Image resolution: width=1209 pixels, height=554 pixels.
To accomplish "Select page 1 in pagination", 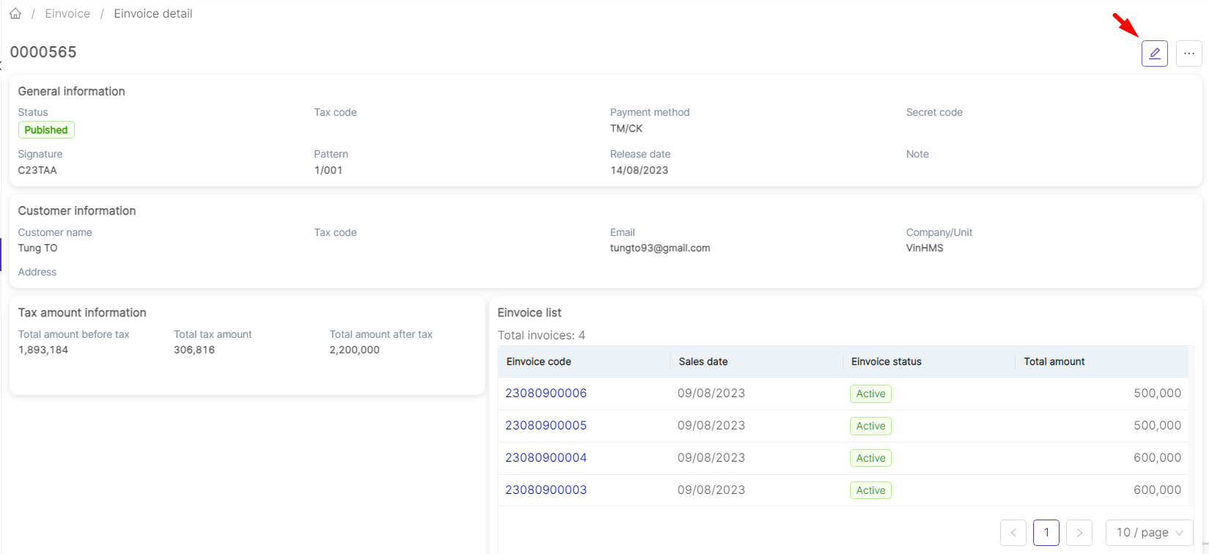I will click(x=1046, y=533).
